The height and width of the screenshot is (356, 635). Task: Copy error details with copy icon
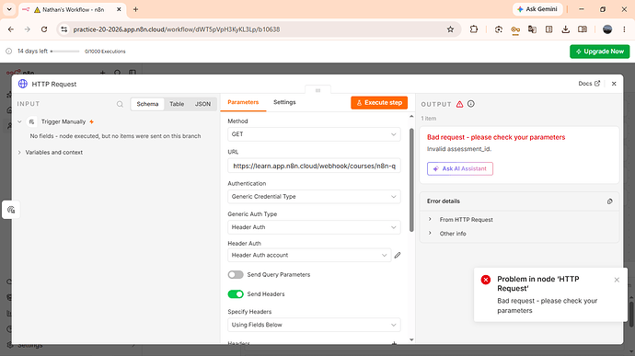click(609, 201)
